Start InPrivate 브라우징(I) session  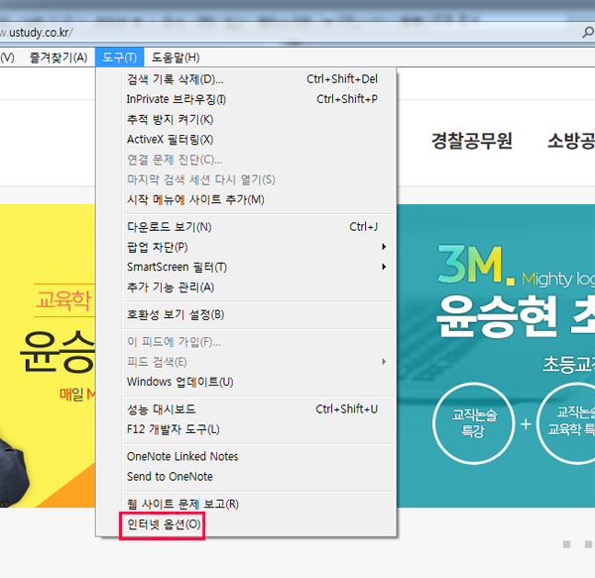tap(176, 99)
